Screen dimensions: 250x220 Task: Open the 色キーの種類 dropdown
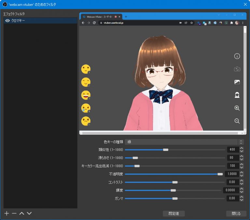click(184, 142)
